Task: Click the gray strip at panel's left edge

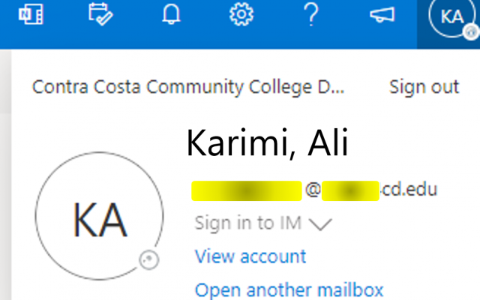Action: pos(5,175)
